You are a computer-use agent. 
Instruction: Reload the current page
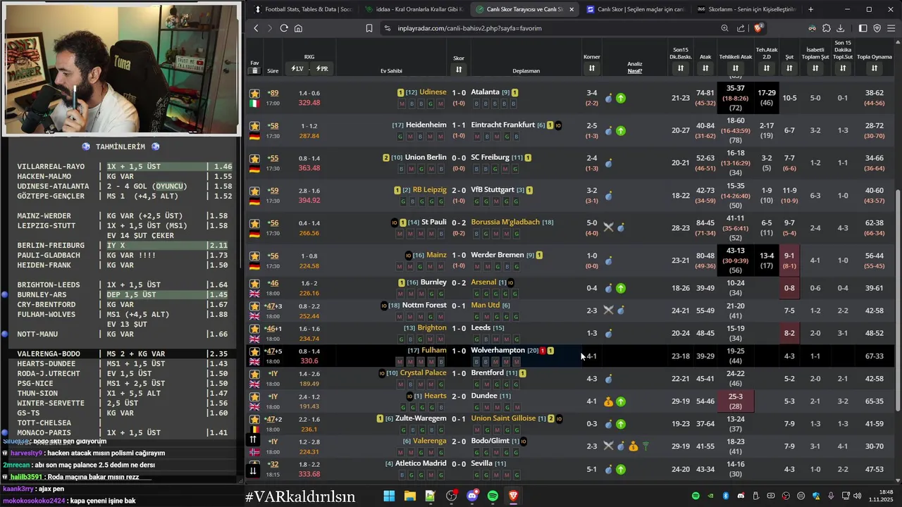284,28
